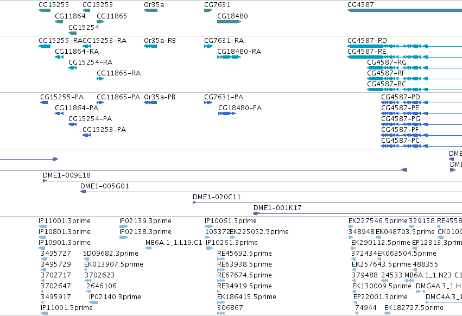Select the CG18480-PA protein glyph
Screen dimensions: 462x316
[227, 113]
